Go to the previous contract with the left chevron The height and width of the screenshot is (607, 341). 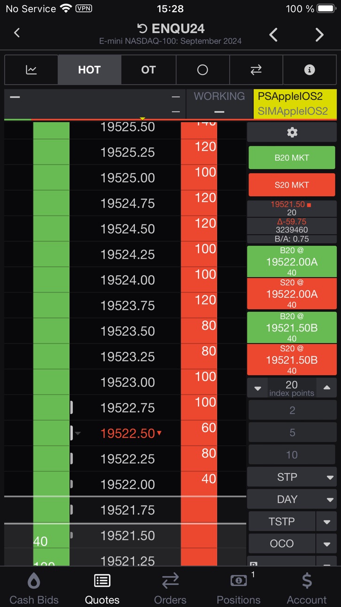273,34
